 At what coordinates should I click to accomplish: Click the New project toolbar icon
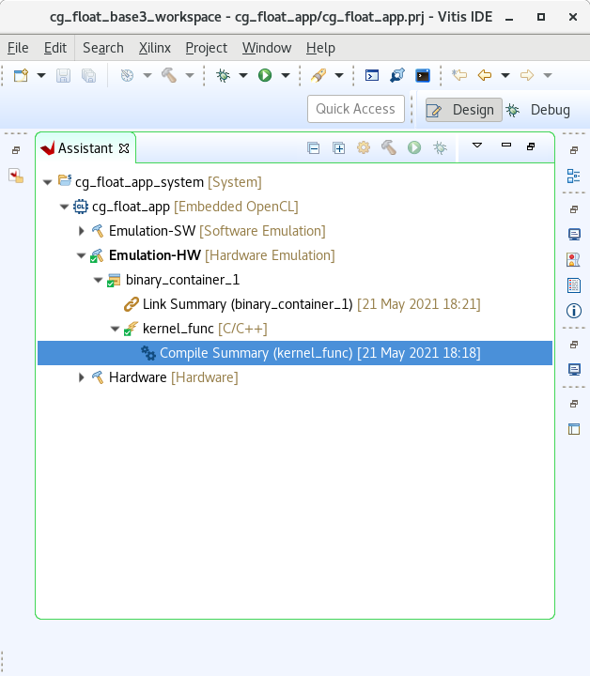coord(21,75)
